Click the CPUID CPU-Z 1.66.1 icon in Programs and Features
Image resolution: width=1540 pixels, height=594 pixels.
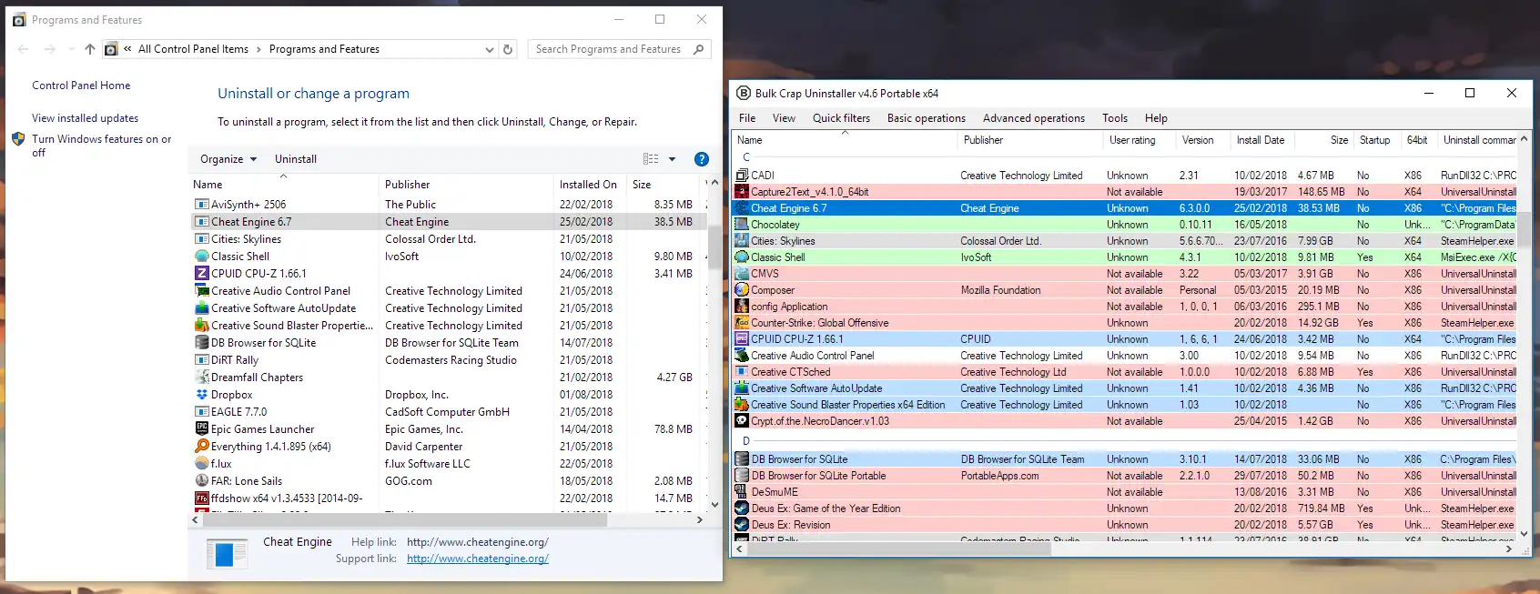[x=202, y=274]
